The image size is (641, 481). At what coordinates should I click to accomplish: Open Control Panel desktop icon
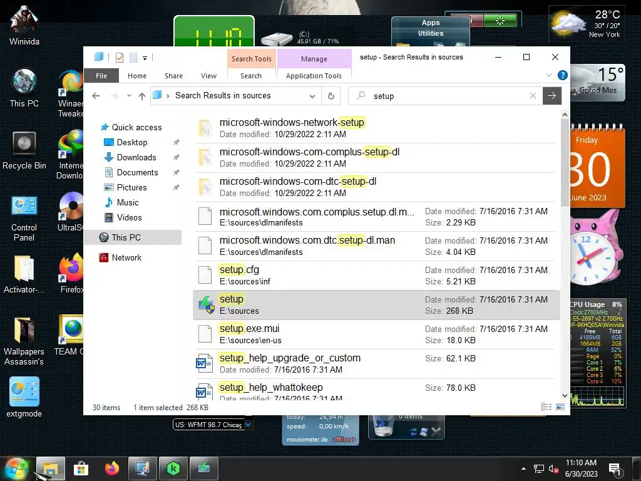click(x=24, y=218)
